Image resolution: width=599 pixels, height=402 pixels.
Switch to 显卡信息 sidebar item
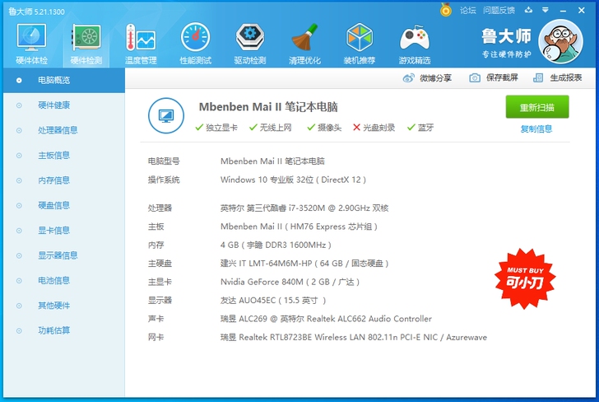[64, 231]
